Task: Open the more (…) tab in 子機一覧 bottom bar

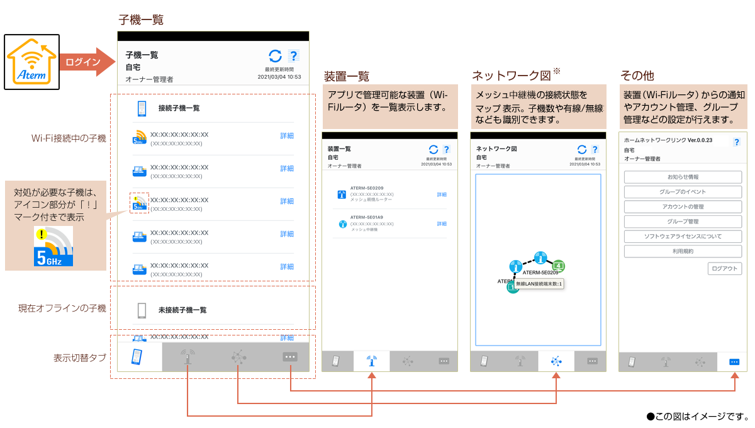Action: [x=289, y=357]
